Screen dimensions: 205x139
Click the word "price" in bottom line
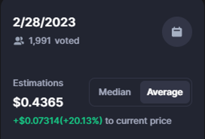click(162, 121)
